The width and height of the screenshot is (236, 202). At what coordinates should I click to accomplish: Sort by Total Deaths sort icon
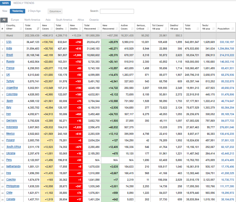tap(66, 29)
